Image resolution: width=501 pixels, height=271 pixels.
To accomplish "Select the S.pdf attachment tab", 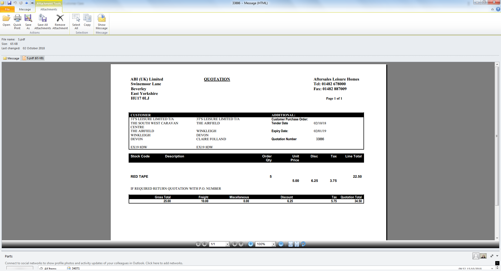I will (x=33, y=58).
